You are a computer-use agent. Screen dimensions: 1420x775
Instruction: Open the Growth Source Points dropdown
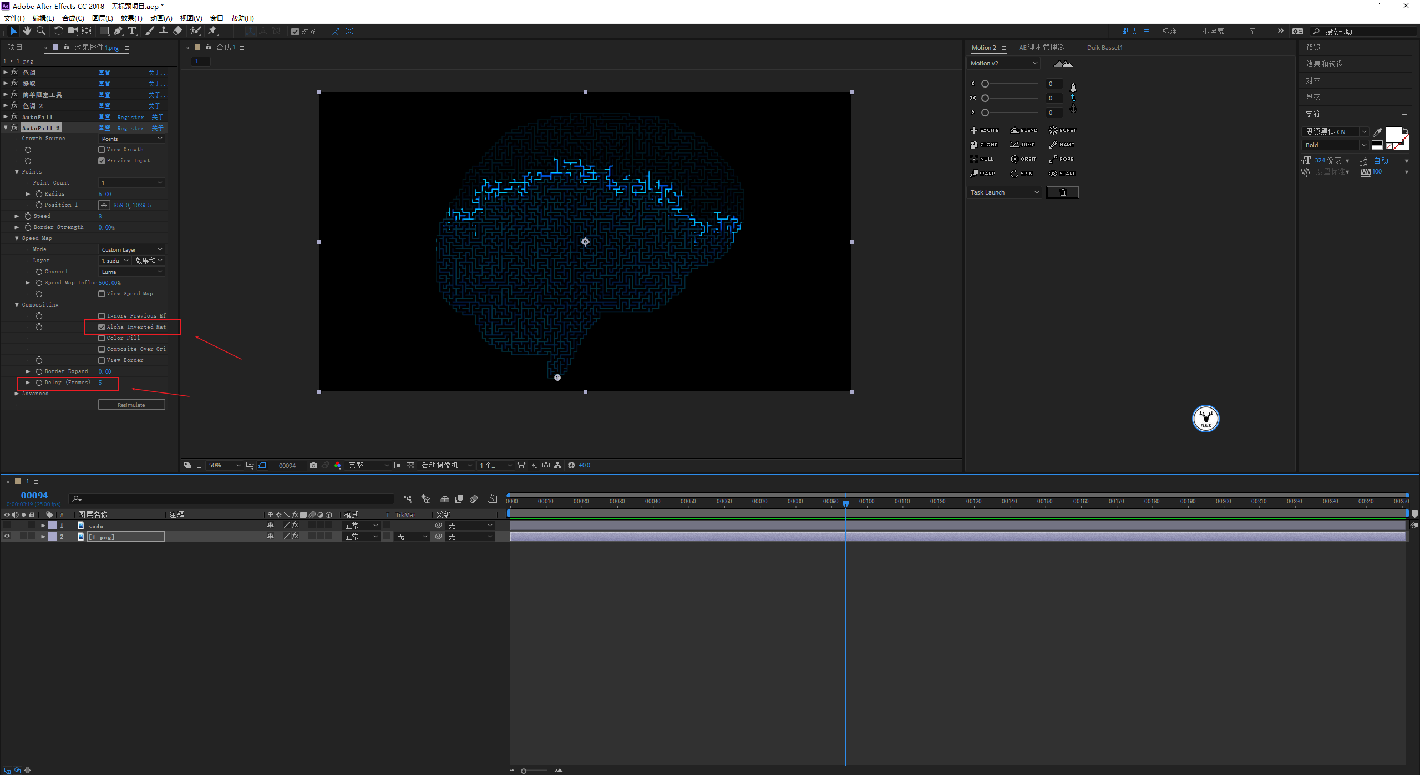click(x=131, y=139)
